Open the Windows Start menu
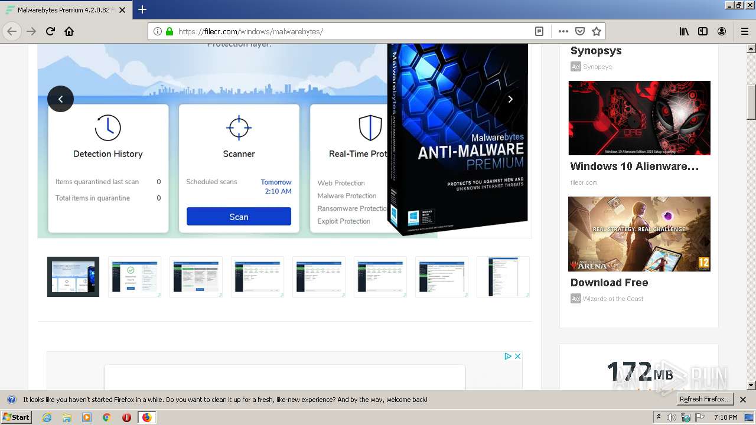Image resolution: width=756 pixels, height=425 pixels. click(x=17, y=417)
